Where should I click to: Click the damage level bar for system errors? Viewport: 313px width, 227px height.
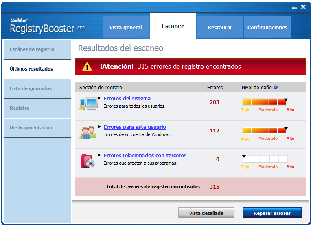click(x=265, y=102)
